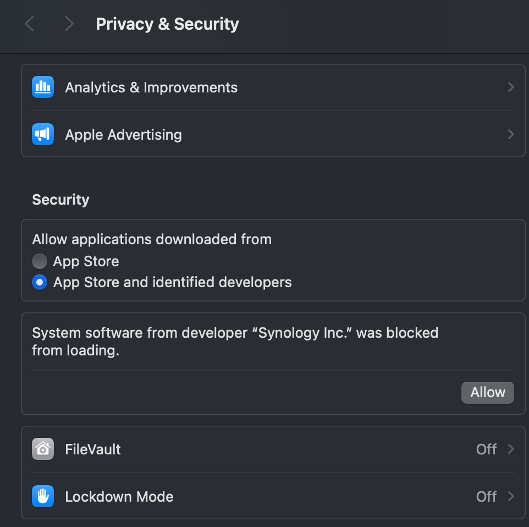Open the Apple Advertising row label
Screen dimensions: 529x527
coord(124,135)
